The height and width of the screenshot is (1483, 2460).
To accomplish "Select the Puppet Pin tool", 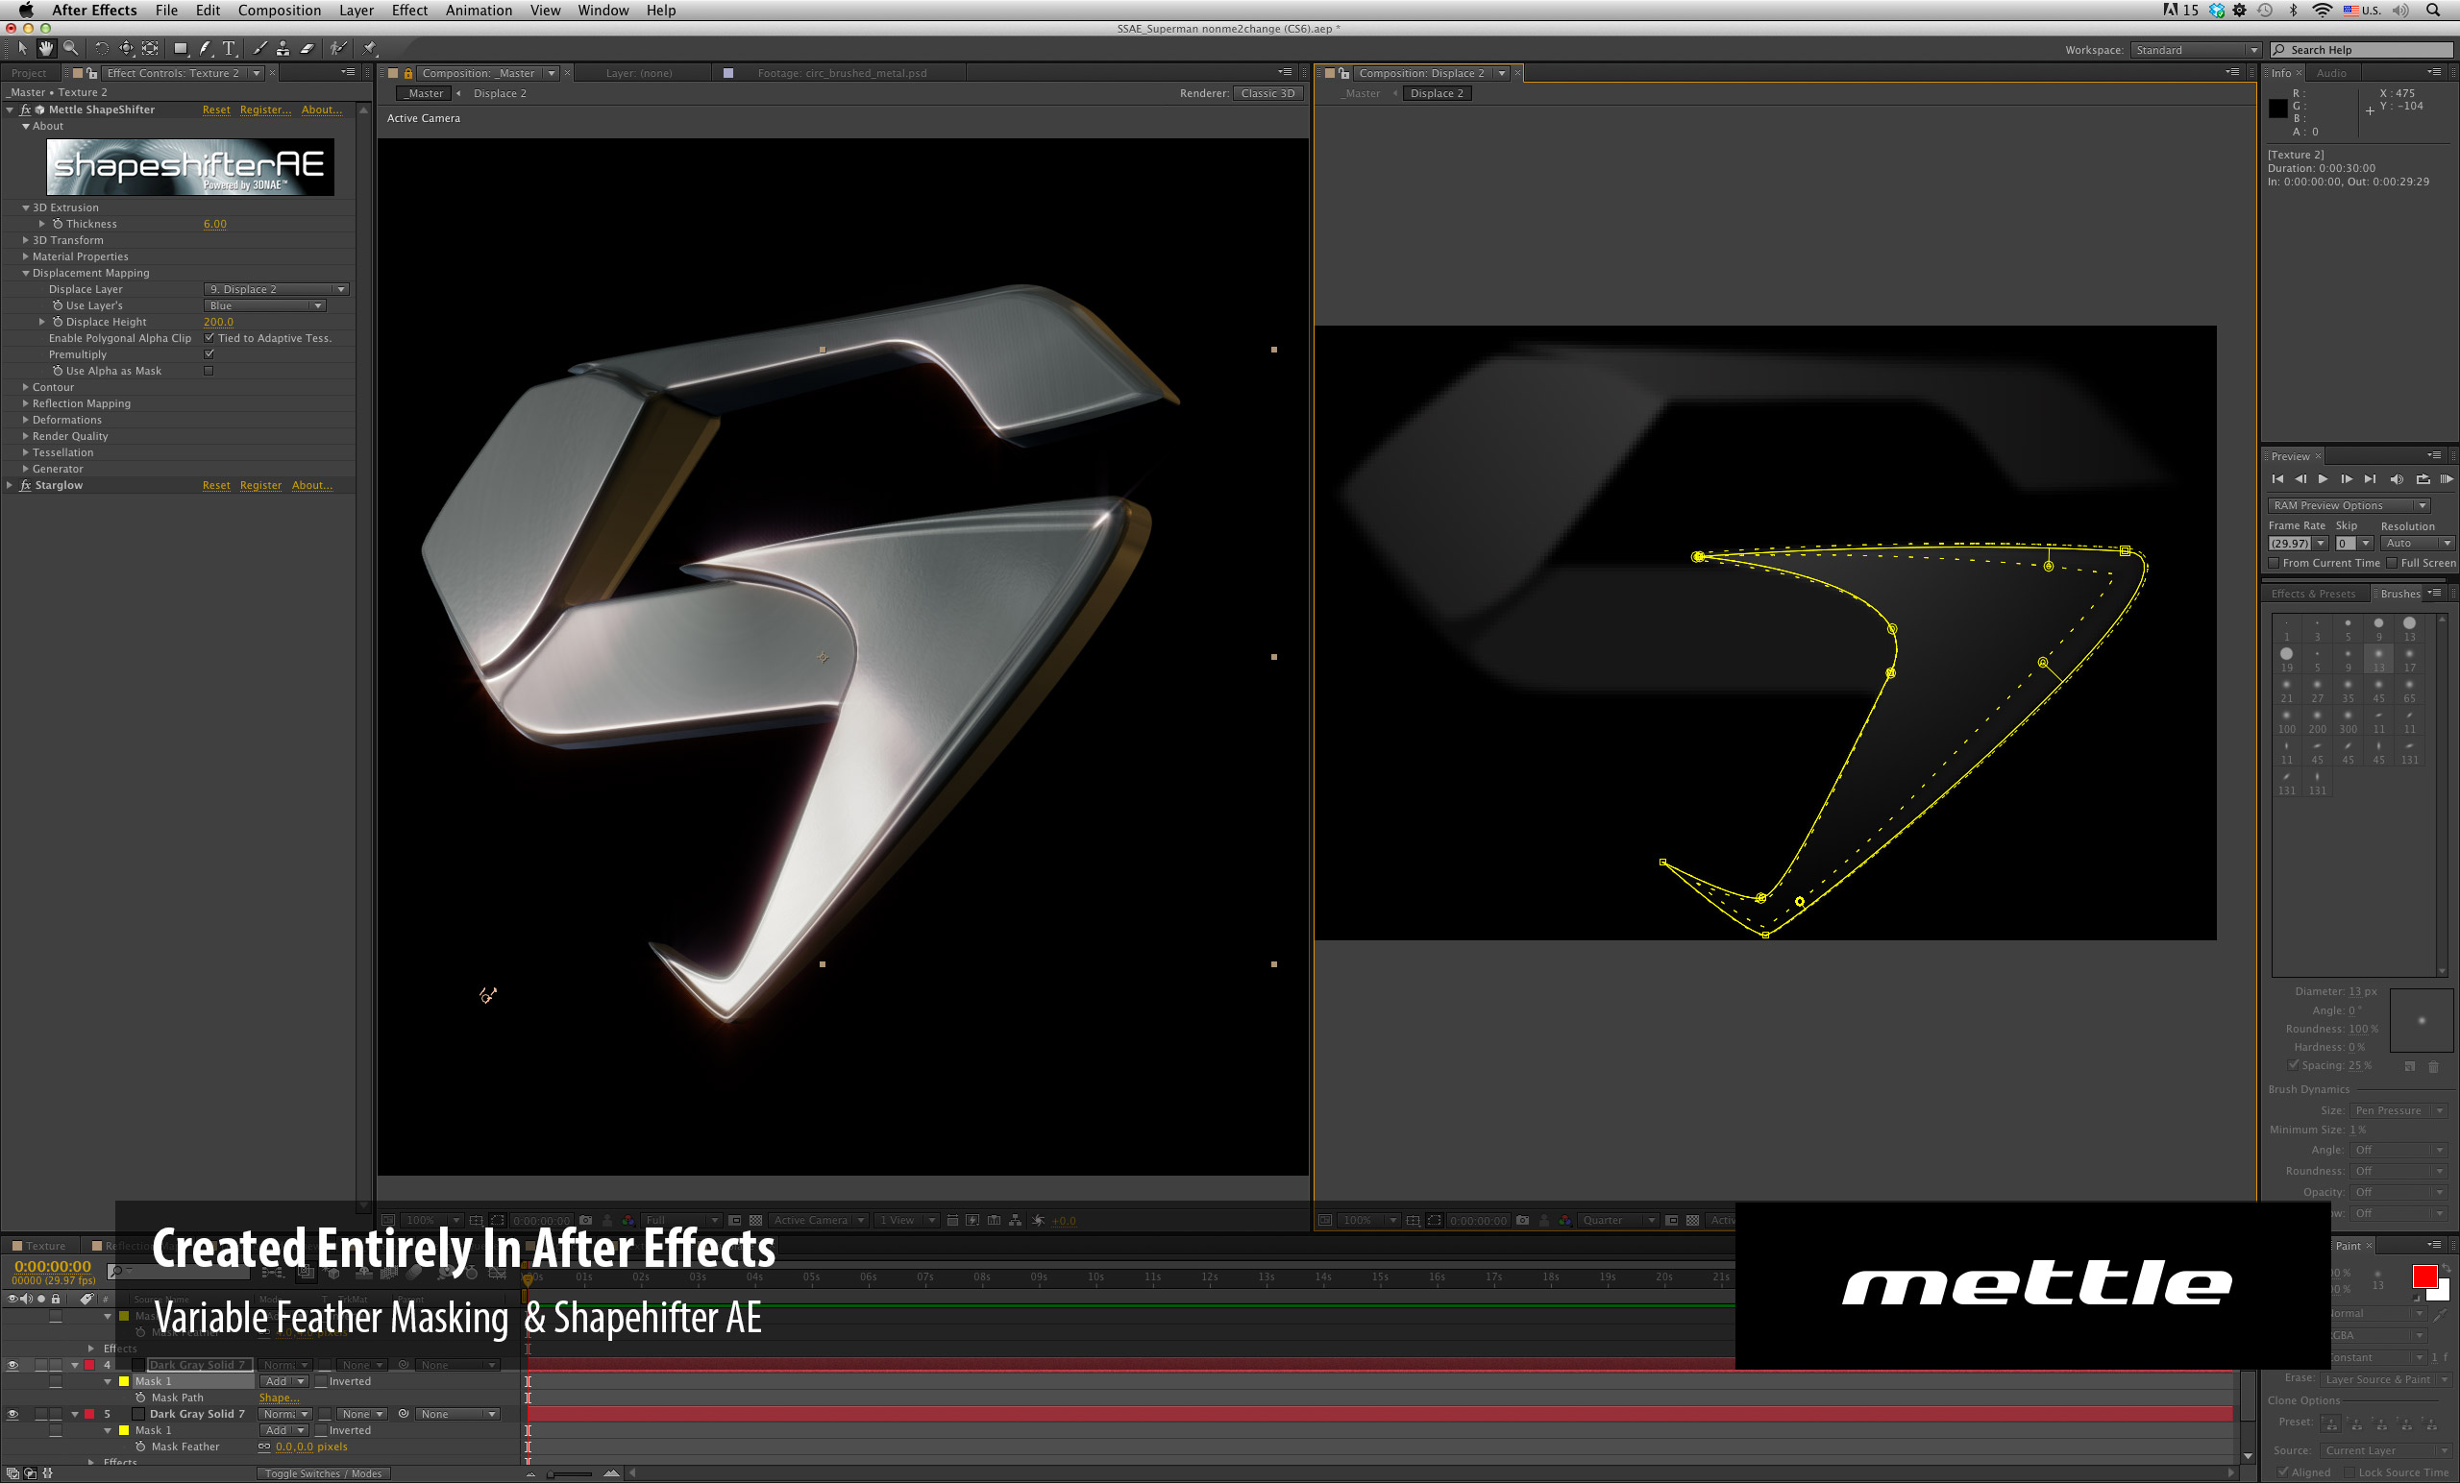I will coord(370,48).
